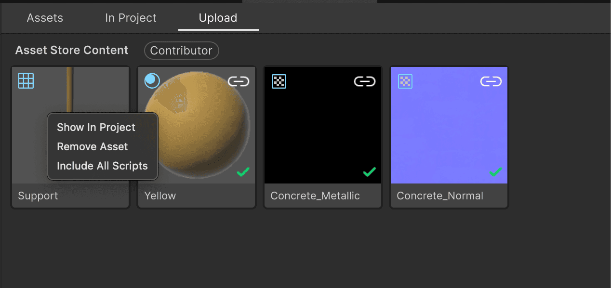Click the texture icon on Concrete_Metallic
Image resolution: width=611 pixels, height=288 pixels.
[x=279, y=81]
